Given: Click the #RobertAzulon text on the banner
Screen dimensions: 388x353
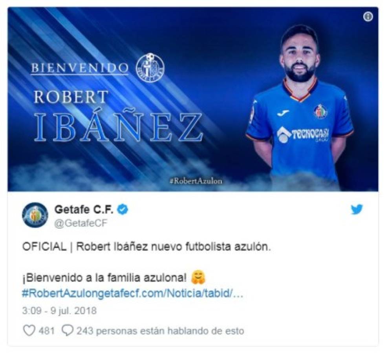Looking at the screenshot, I should pos(196,181).
